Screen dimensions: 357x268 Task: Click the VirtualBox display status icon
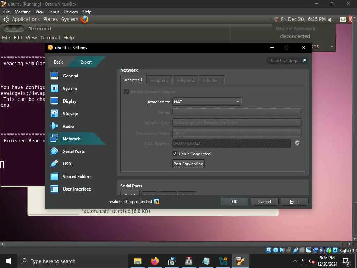(x=309, y=250)
